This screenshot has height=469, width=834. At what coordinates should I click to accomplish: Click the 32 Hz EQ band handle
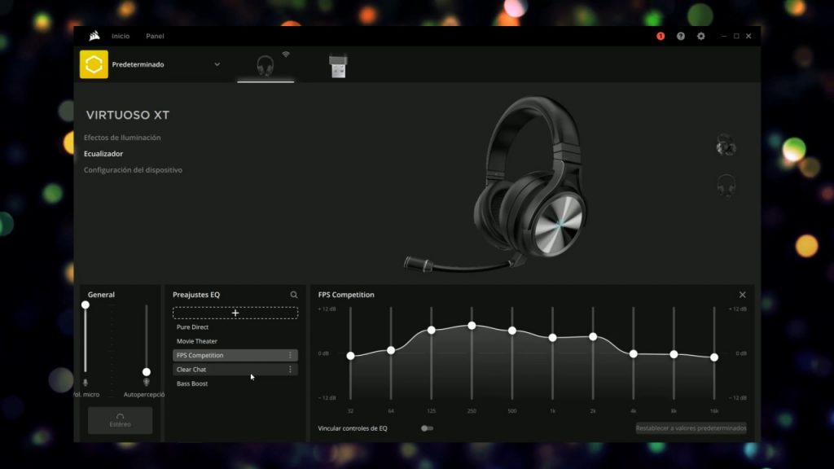(350, 356)
